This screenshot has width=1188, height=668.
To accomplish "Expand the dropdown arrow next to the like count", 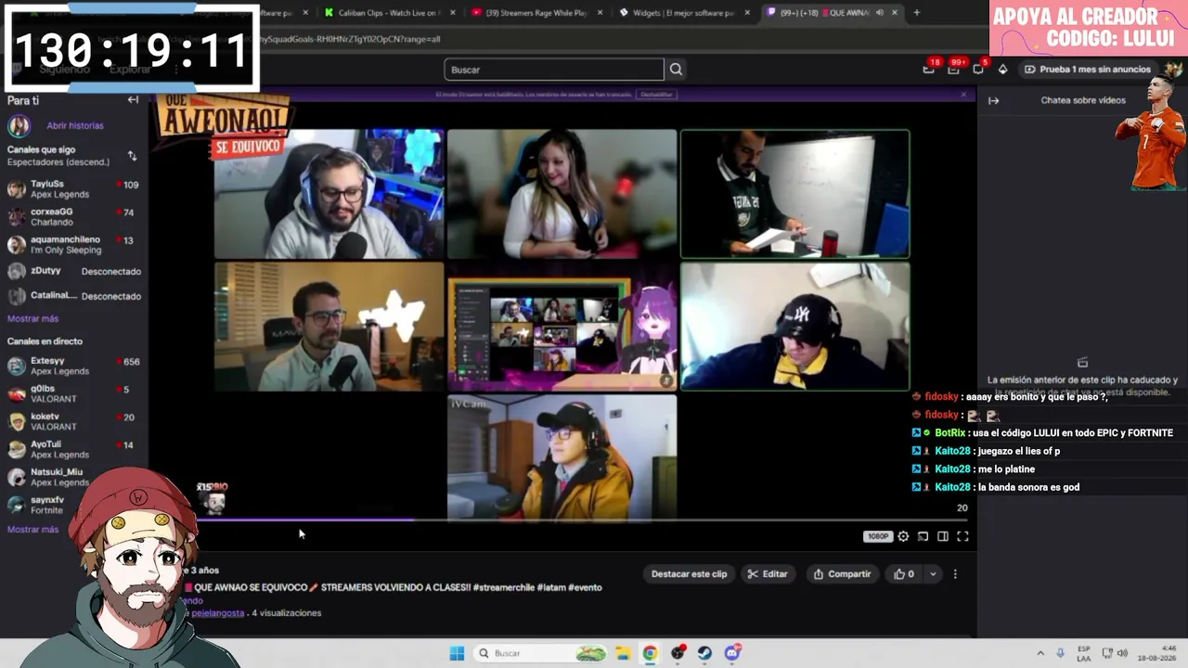I will click(933, 574).
